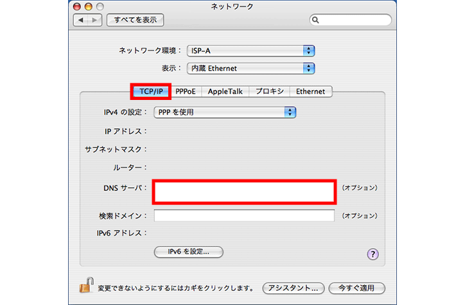Select the TCP/IP tab
Image resolution: width=456 pixels, height=305 pixels.
pyautogui.click(x=151, y=92)
